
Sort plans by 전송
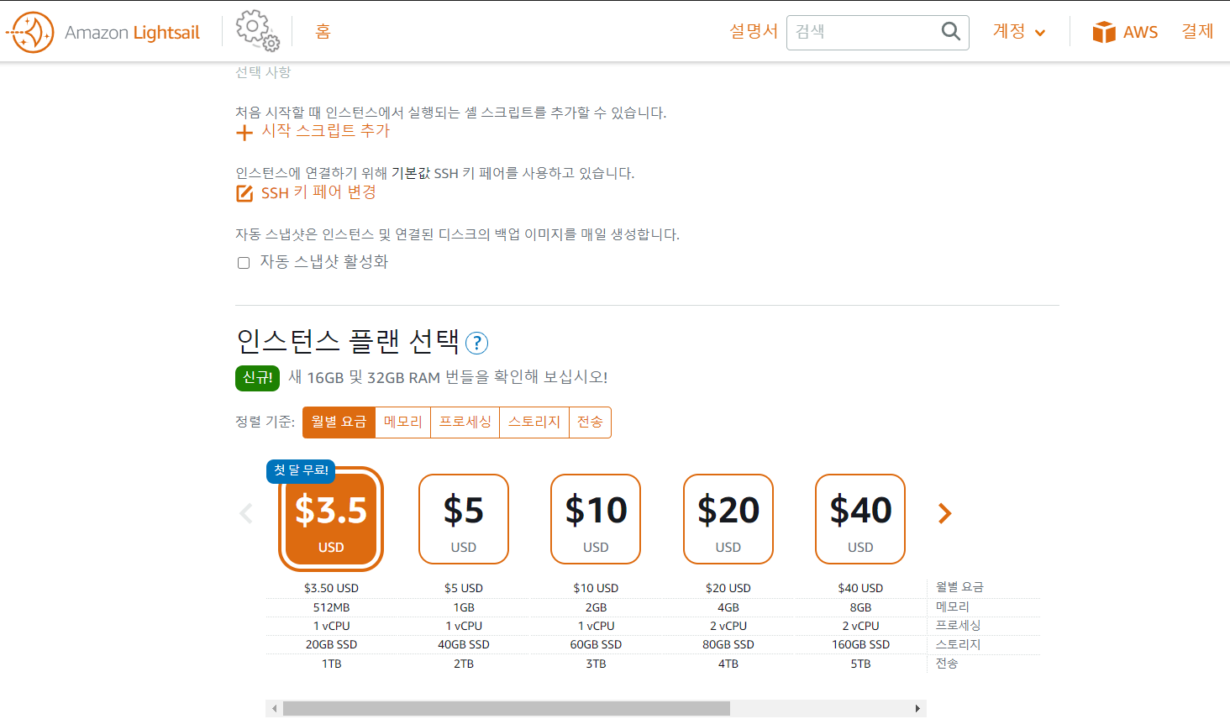pos(590,422)
